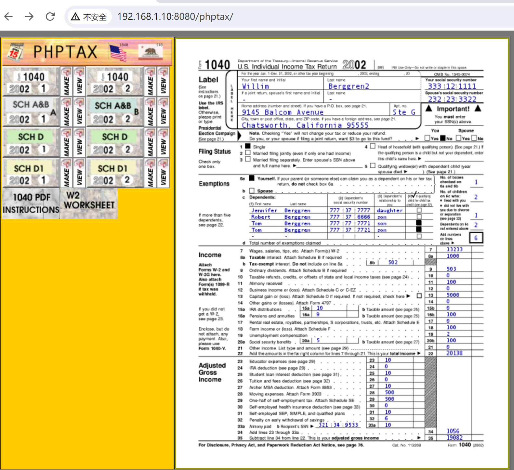Check the Spouse exemption box 6b
Viewport: 514px width, 470px height.
click(252, 191)
